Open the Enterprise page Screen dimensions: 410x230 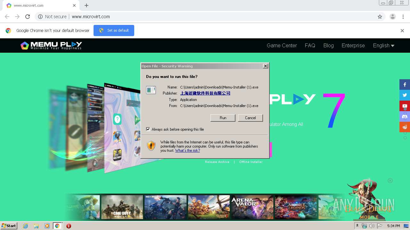(353, 45)
